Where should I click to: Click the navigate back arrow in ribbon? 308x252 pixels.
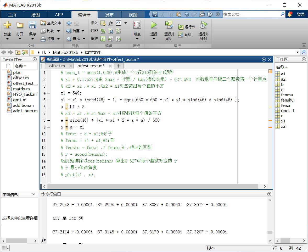(69, 23)
